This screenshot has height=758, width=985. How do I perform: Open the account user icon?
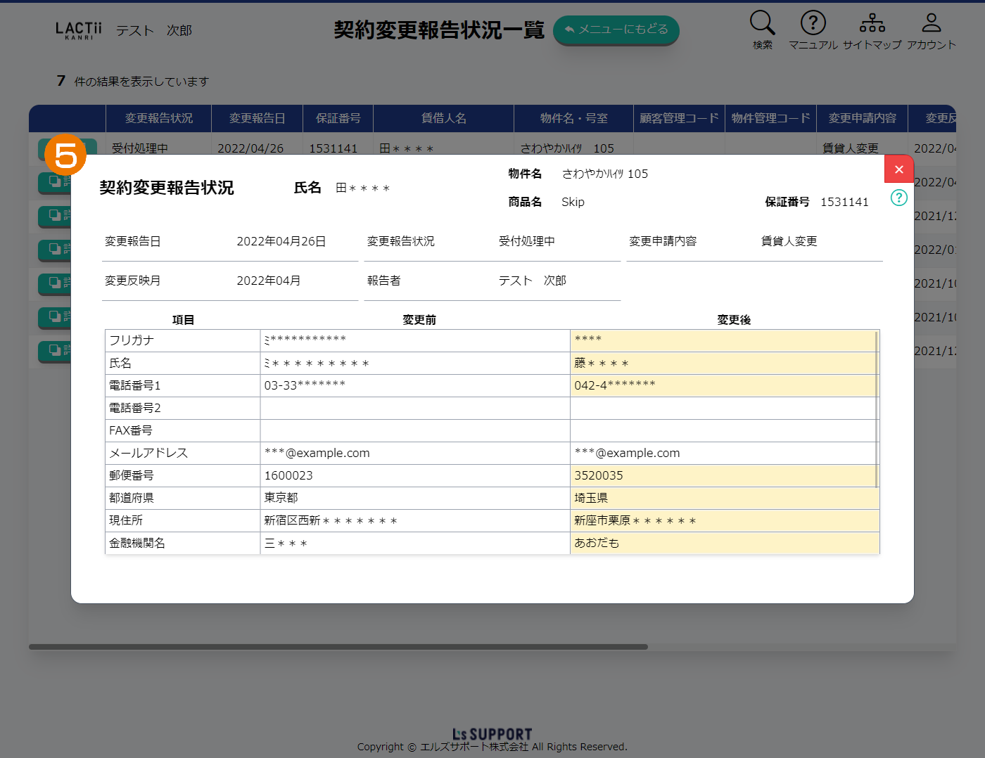931,23
